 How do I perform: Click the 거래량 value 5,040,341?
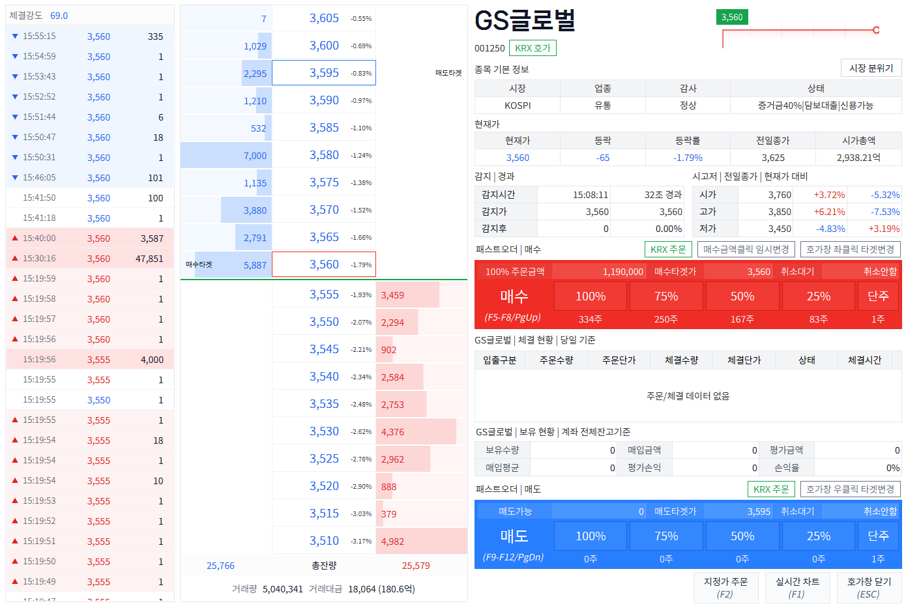[283, 589]
